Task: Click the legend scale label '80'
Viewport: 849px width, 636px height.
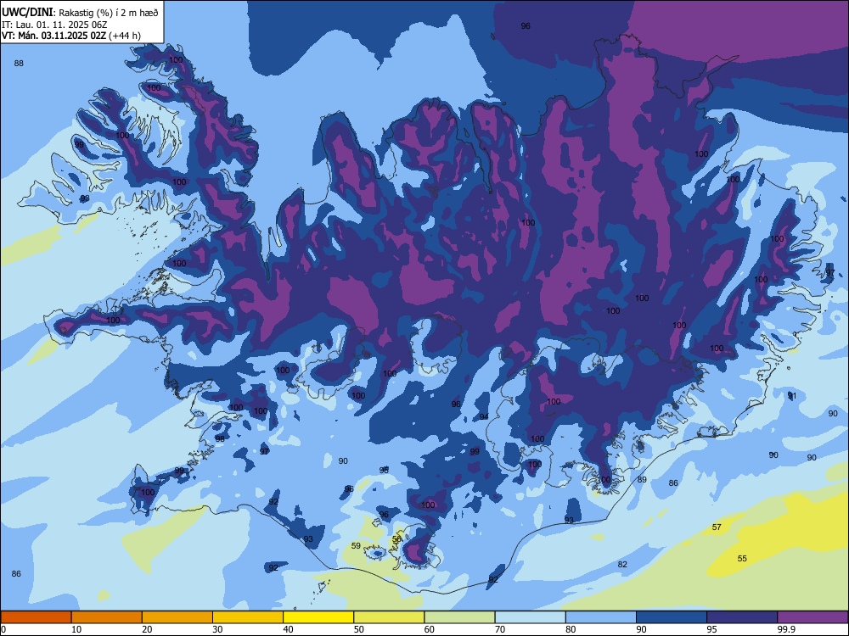Action: pyautogui.click(x=571, y=629)
